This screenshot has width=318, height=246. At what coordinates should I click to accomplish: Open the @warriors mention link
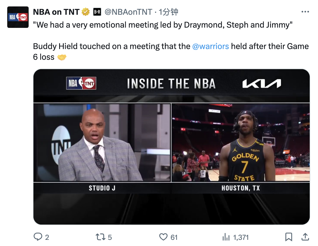click(x=210, y=46)
